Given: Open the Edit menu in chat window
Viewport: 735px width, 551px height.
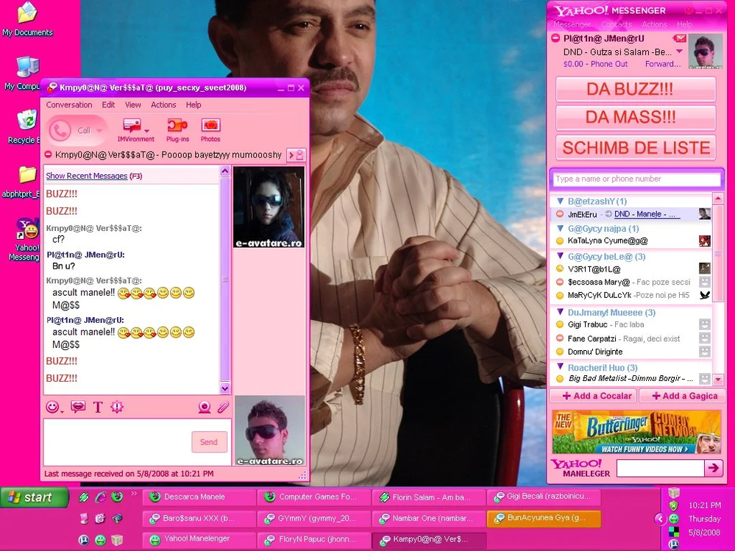Looking at the screenshot, I should [108, 105].
